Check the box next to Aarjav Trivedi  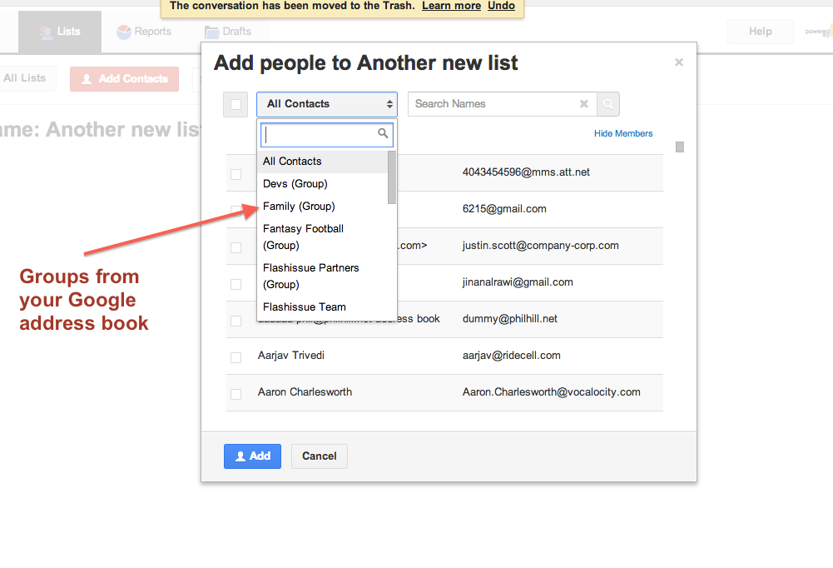pyautogui.click(x=236, y=356)
